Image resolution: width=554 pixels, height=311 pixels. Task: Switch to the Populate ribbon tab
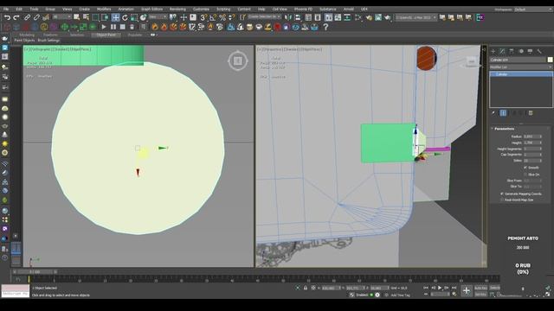[x=135, y=35]
